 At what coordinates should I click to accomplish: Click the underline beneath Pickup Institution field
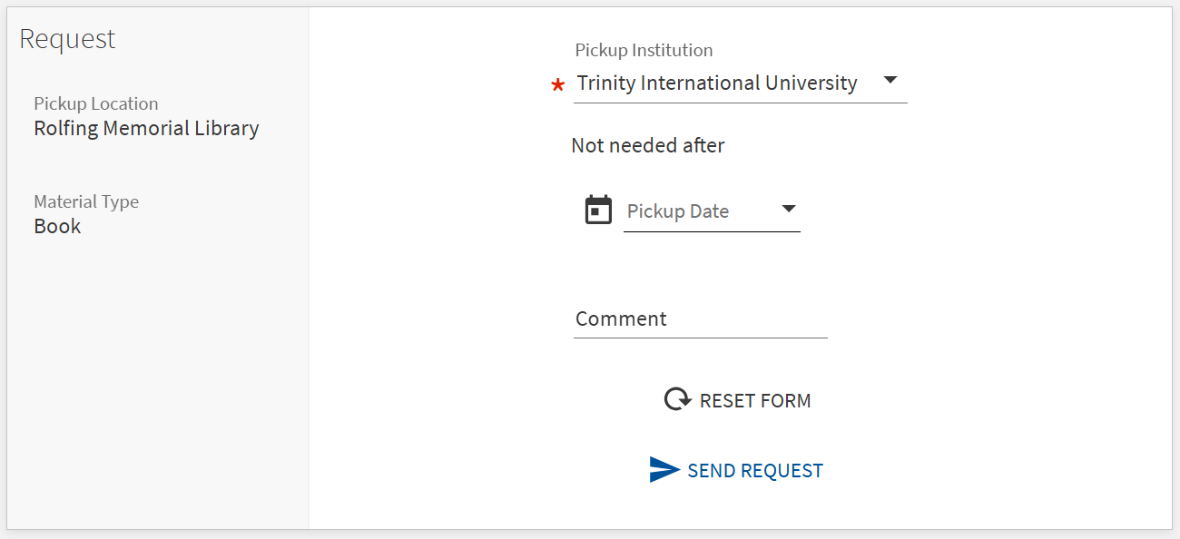741,103
